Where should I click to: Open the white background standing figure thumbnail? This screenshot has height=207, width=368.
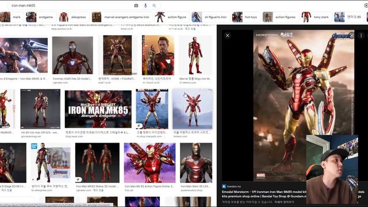tap(195, 55)
